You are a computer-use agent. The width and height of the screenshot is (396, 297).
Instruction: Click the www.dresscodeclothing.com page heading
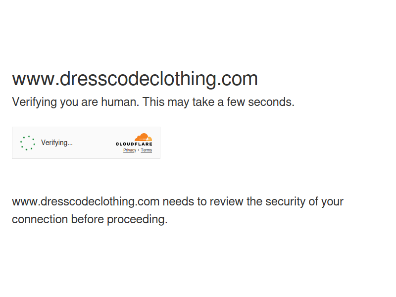coord(135,79)
